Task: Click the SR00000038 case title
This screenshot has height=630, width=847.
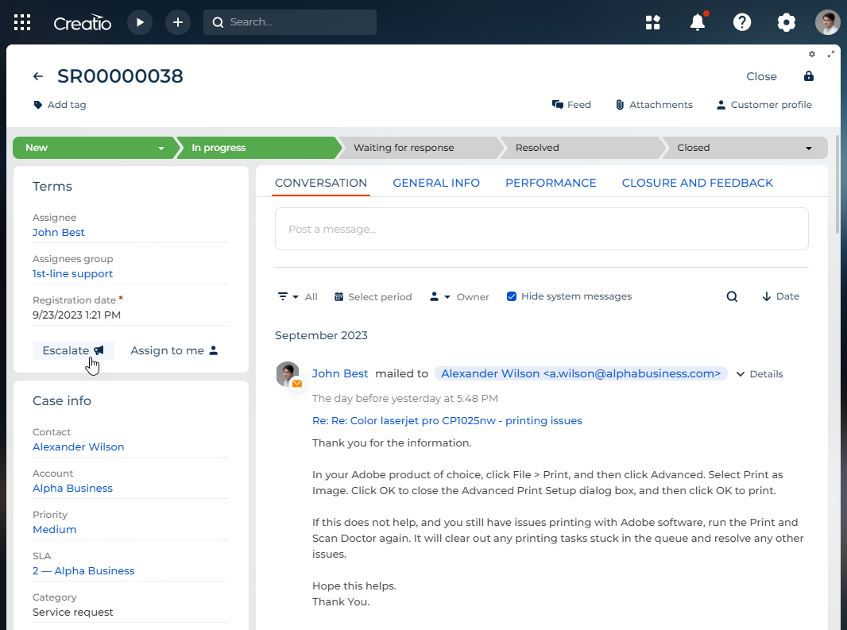Action: 120,76
